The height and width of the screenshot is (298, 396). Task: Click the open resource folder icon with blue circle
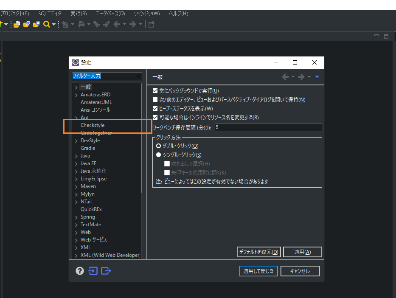26,24
